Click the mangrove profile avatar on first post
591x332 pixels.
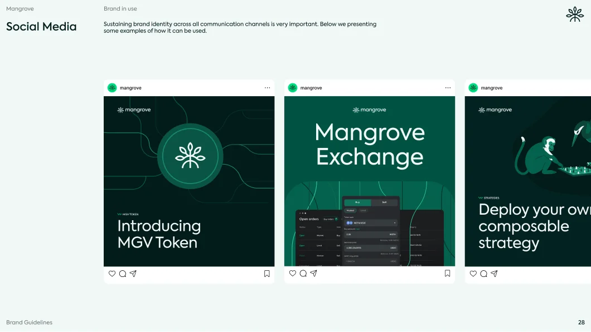112,87
